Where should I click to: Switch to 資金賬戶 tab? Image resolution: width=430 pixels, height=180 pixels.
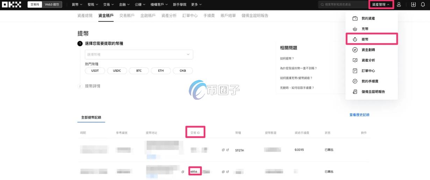[x=106, y=16]
